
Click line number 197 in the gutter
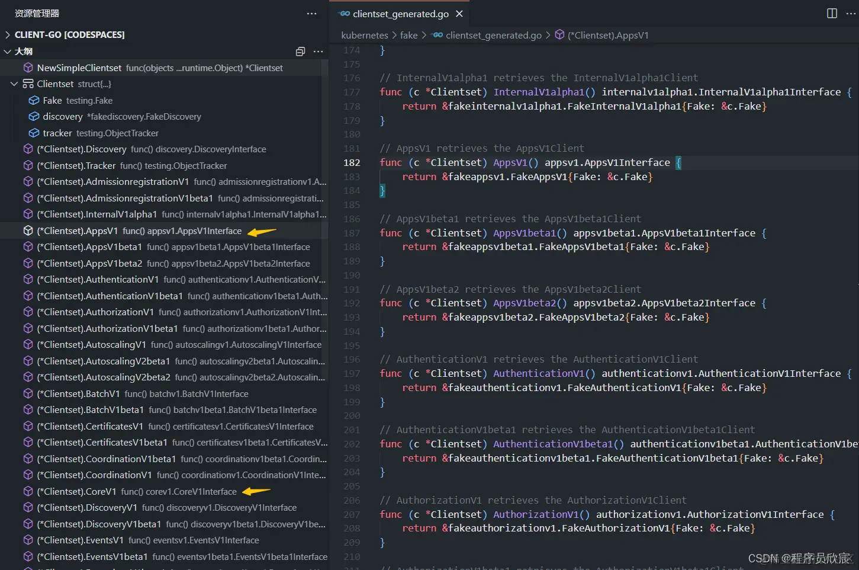click(352, 374)
